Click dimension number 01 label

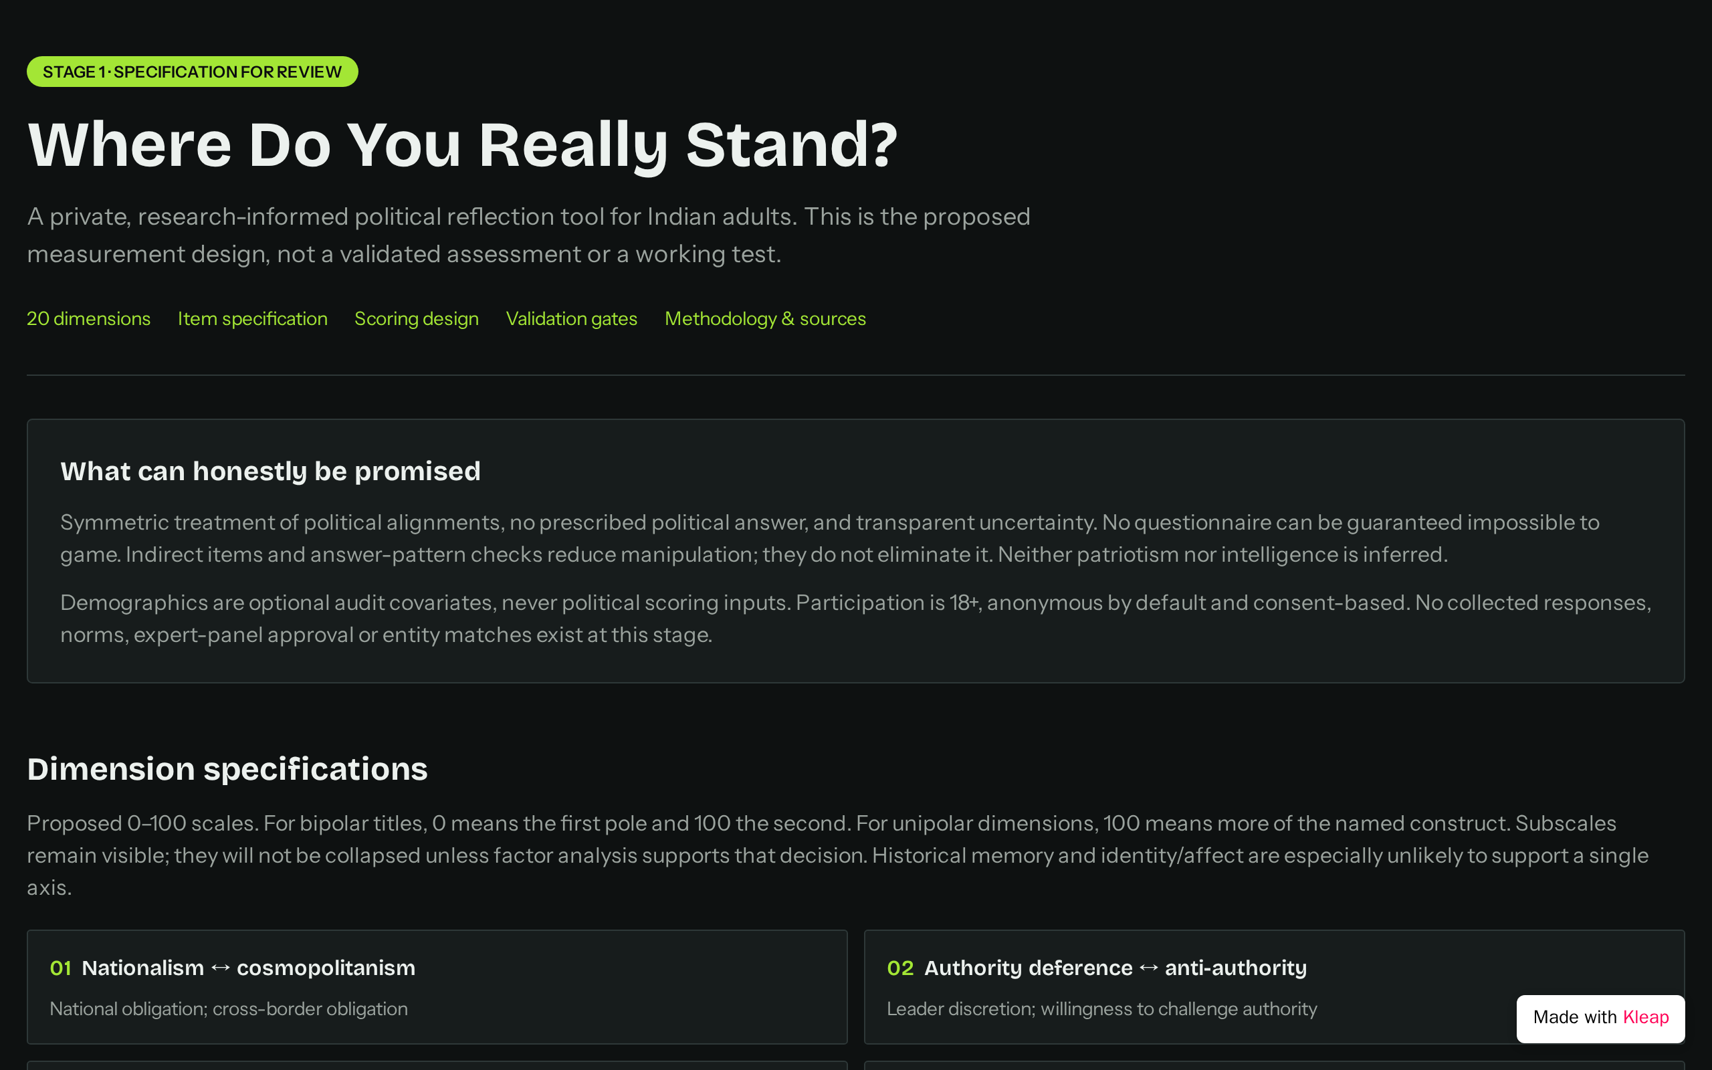pos(61,968)
